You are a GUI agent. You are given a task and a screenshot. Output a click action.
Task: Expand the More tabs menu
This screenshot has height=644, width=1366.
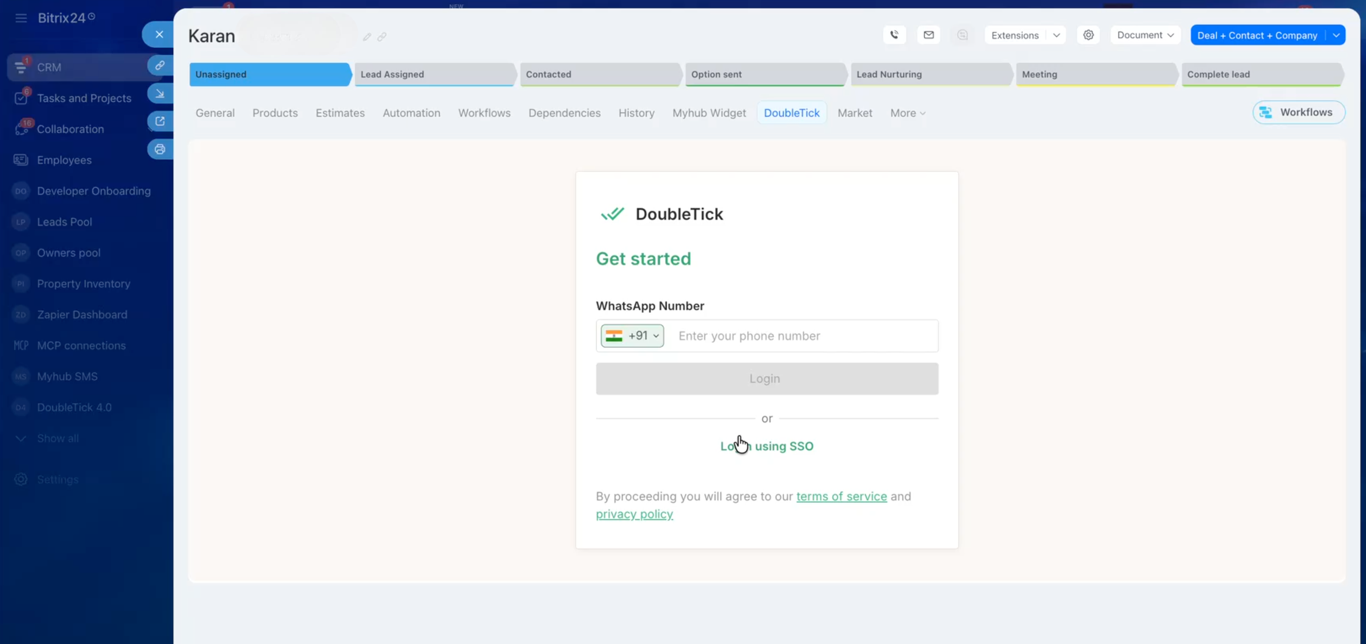point(907,113)
